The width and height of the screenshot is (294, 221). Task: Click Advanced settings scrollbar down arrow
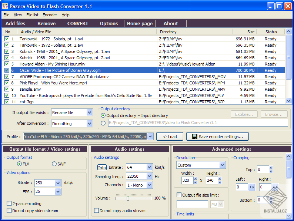pyautogui.click(x=288, y=216)
